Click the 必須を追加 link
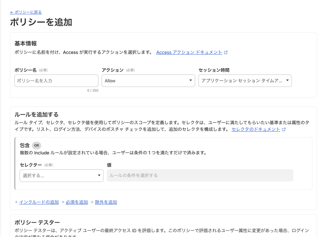The image size is (319, 237). [75, 202]
